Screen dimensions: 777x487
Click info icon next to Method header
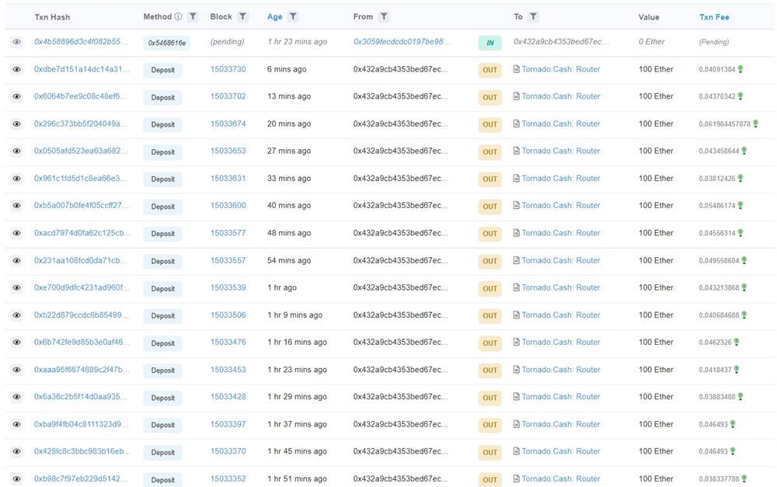(x=178, y=17)
